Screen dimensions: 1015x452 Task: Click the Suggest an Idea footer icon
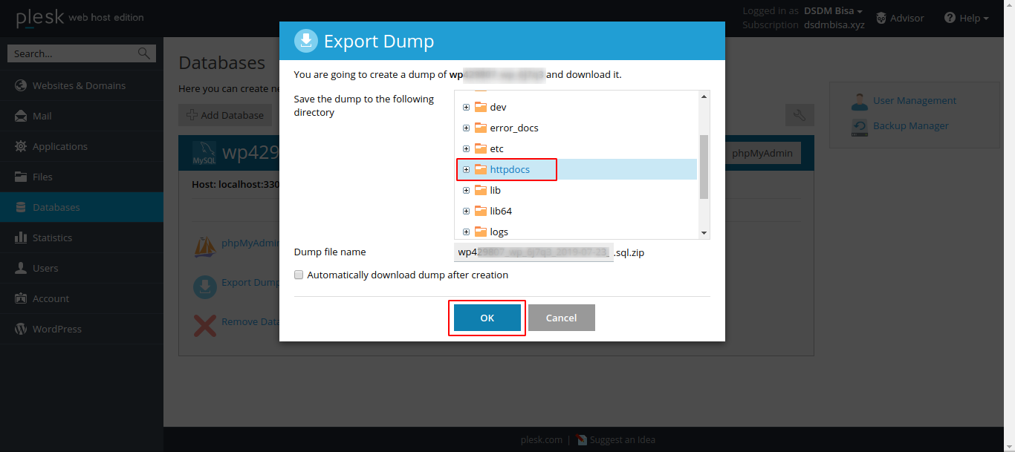tap(582, 439)
